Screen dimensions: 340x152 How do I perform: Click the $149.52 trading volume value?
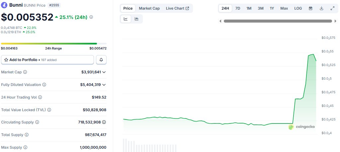pyautogui.click(x=99, y=97)
